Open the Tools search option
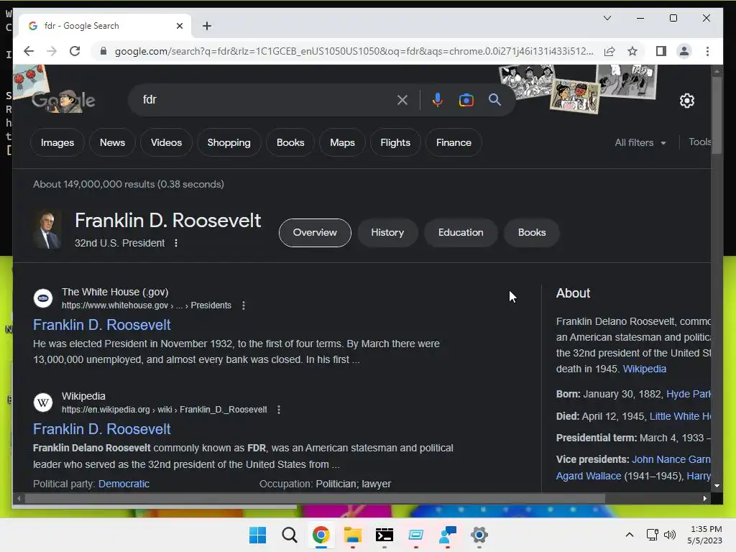Viewport: 736px width, 552px height. click(699, 142)
